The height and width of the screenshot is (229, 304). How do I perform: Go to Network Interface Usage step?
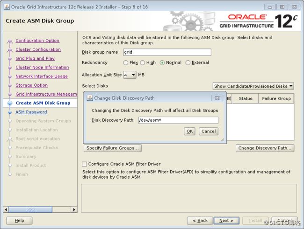tap(42, 76)
